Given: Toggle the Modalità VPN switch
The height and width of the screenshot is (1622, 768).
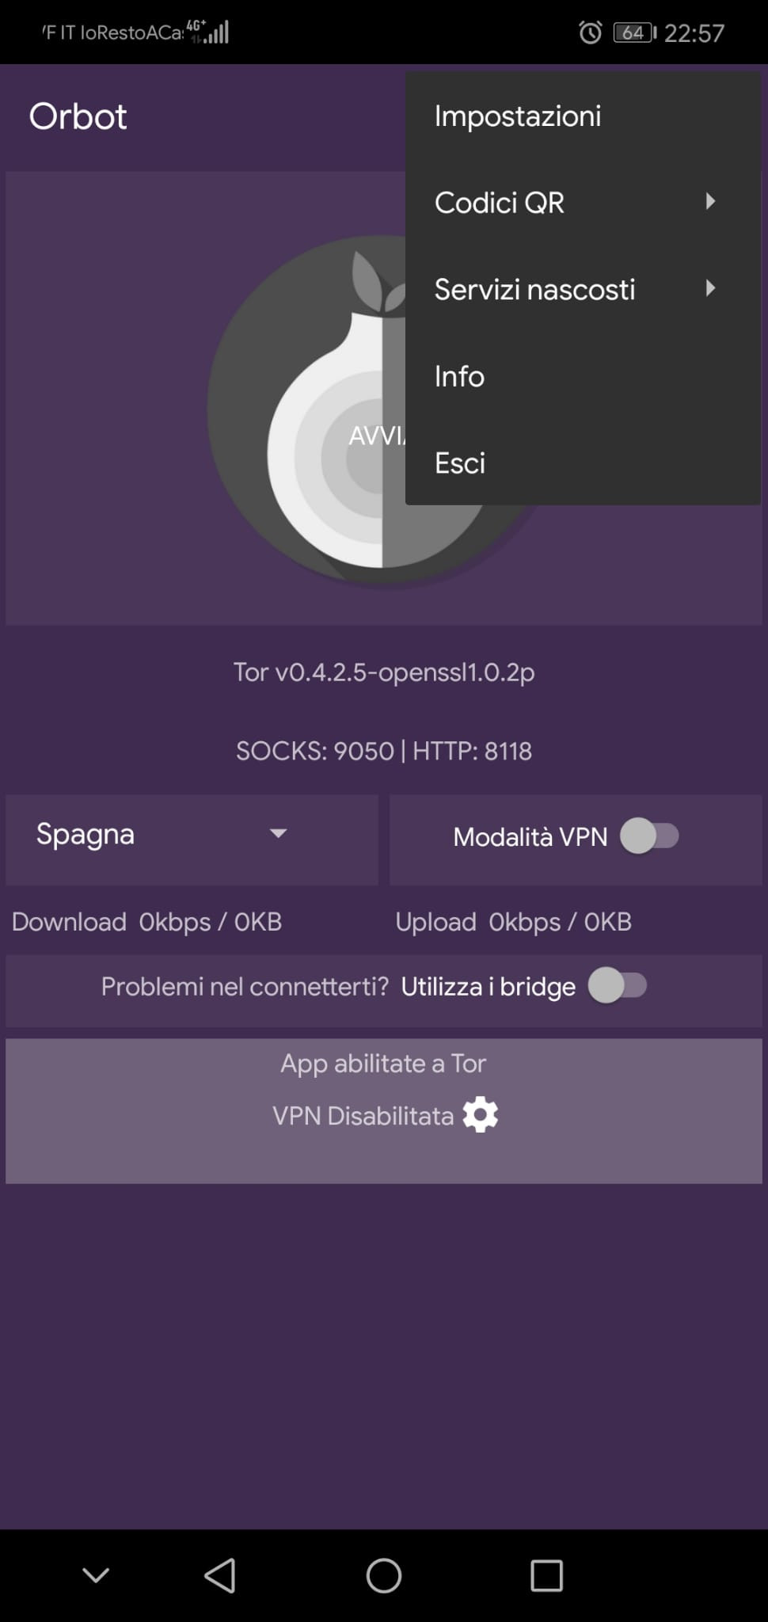Looking at the screenshot, I should coord(650,836).
